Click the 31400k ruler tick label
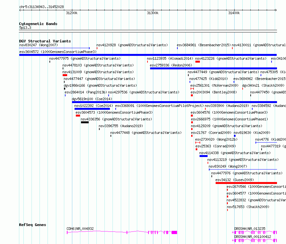The height and width of the screenshot is (244, 286). (x=234, y=13)
